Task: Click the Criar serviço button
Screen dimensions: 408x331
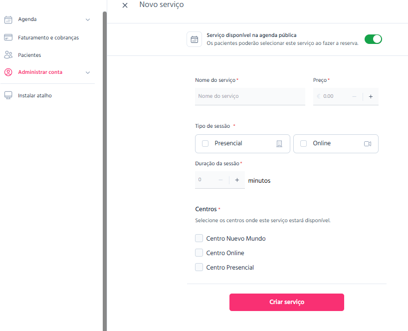Action: click(x=287, y=302)
